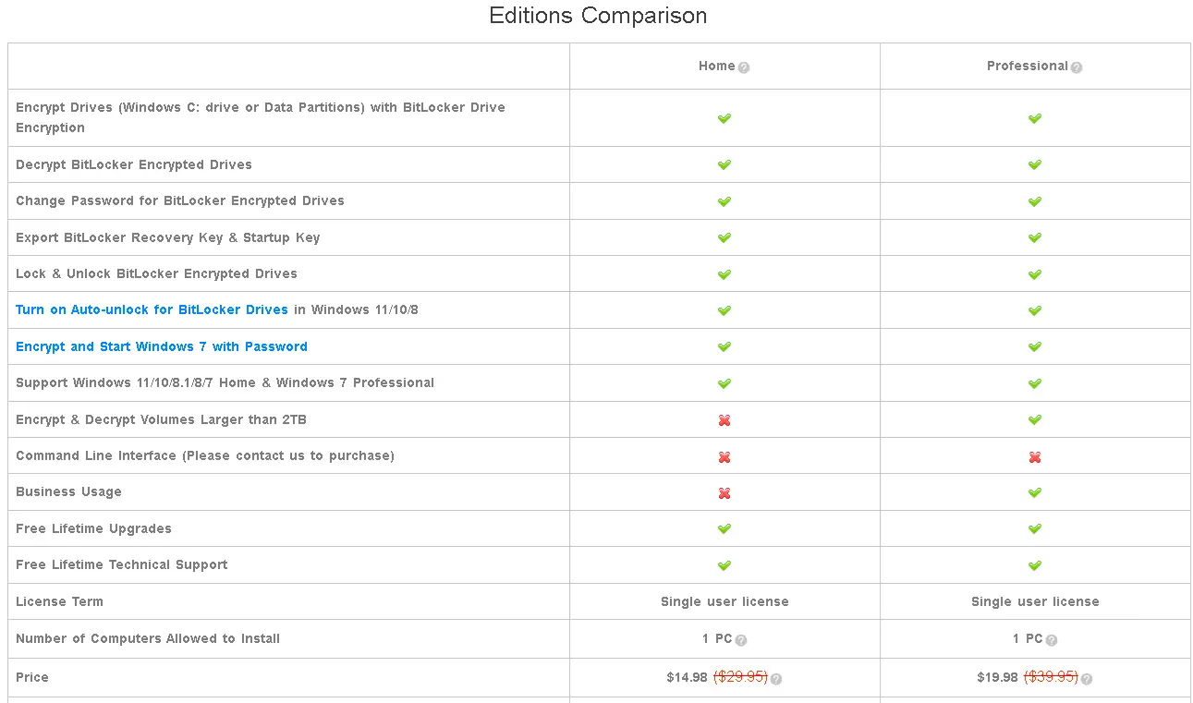Click help icon next to Home 1 PC

tap(741, 640)
